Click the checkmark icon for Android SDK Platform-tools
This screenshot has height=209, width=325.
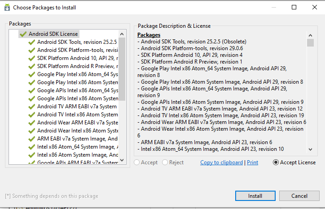[31, 50]
